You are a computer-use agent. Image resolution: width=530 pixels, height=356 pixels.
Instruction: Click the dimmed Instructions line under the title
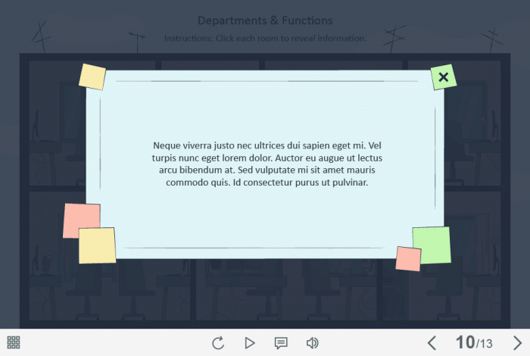tap(265, 38)
